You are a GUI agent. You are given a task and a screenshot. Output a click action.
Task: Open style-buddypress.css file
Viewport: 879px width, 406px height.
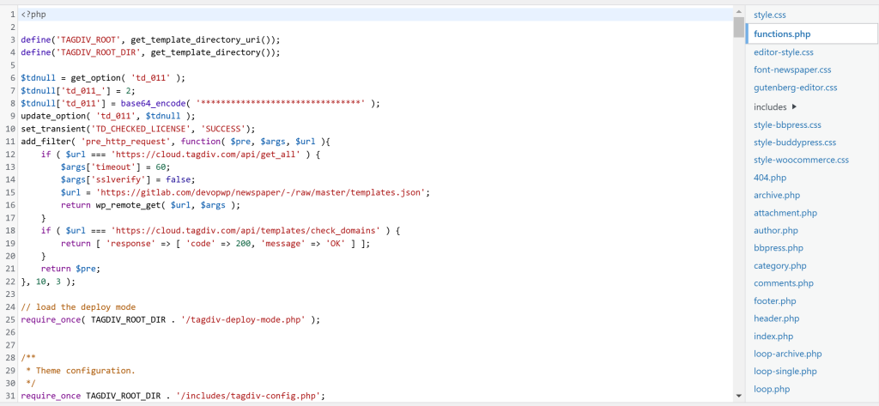tap(795, 142)
